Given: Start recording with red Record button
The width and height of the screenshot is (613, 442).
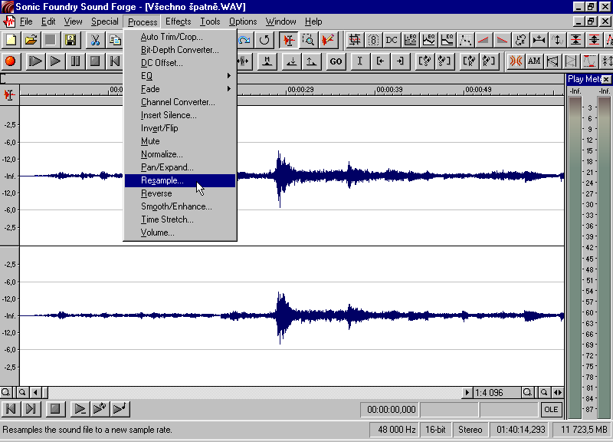Looking at the screenshot, I should 11,61.
